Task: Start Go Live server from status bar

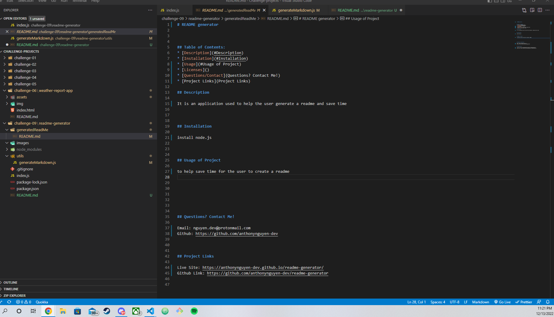Action: (x=502, y=302)
